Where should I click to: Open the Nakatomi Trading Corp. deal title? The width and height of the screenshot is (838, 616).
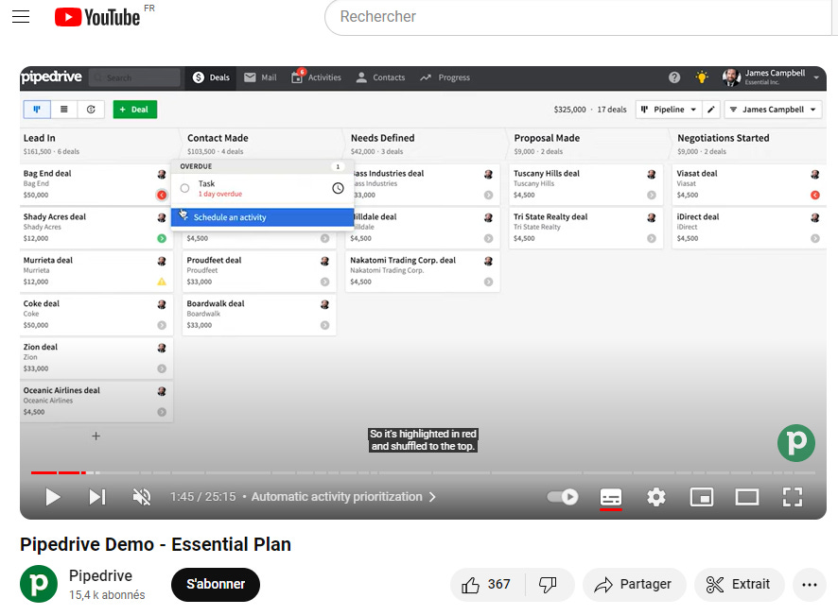tap(403, 260)
